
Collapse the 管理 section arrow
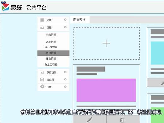pyautogui.click(x=65, y=27)
